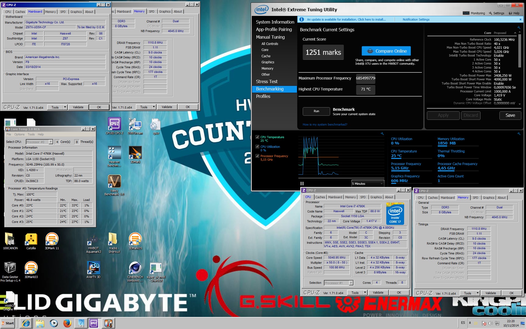Viewport: 526px width, 329px height.
Task: Select Stress Test in XTU sidebar
Action: point(267,81)
